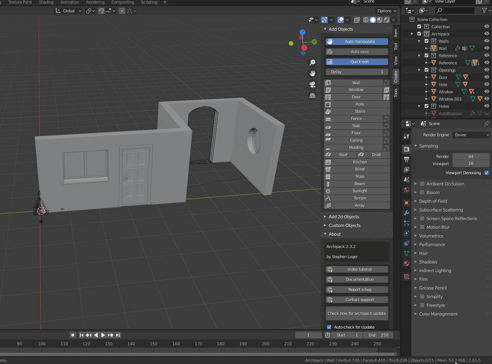492x364 pixels.
Task: Open the Material properties tab icon
Action: pyautogui.click(x=407, y=264)
